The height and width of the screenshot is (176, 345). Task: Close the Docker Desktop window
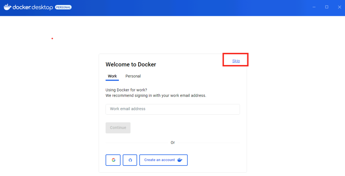340,7
